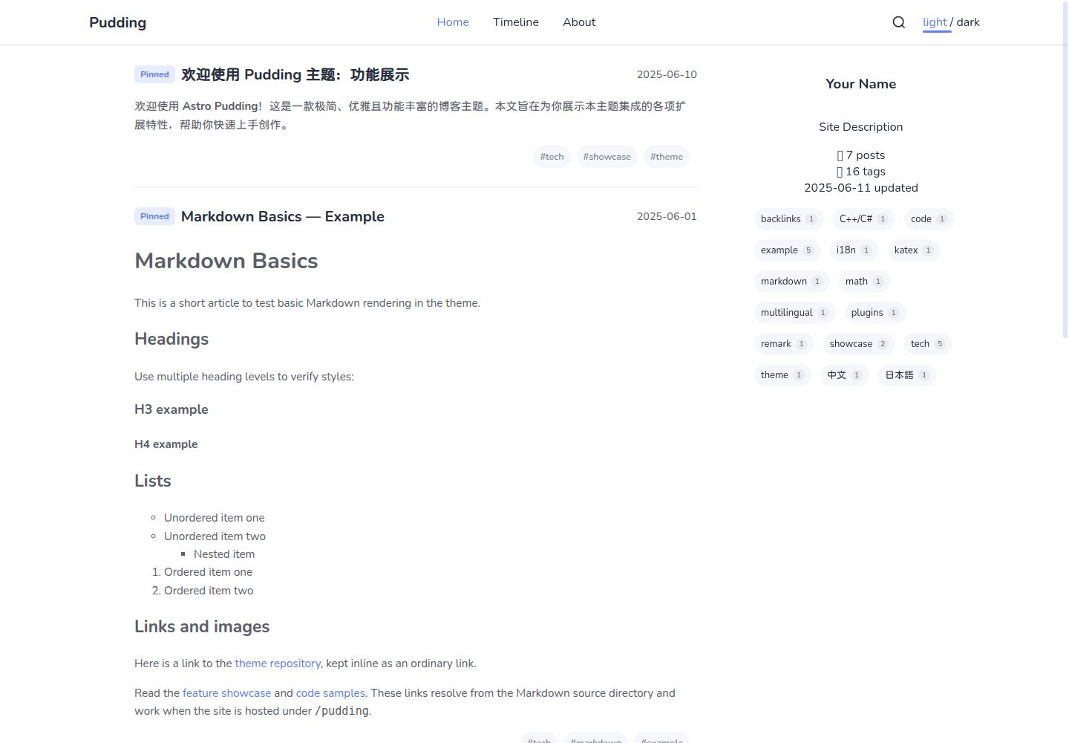1069x743 pixels.
Task: Select the #theme tag on first post
Action: click(667, 157)
